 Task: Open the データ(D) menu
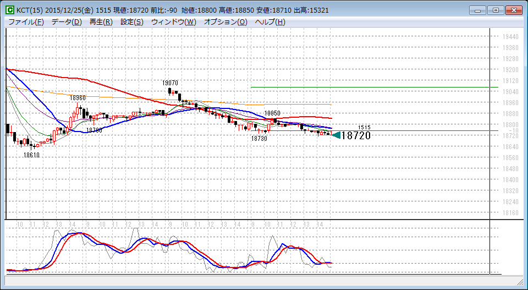tap(66, 22)
